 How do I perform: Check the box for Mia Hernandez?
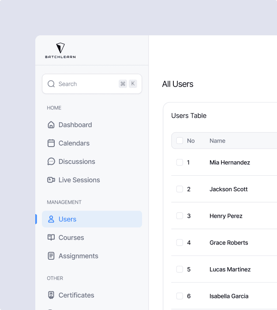[x=180, y=163]
